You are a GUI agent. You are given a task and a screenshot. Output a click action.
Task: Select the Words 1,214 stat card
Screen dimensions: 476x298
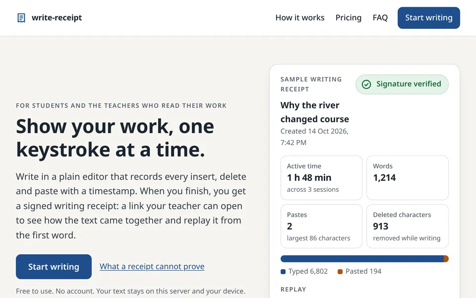(x=408, y=178)
